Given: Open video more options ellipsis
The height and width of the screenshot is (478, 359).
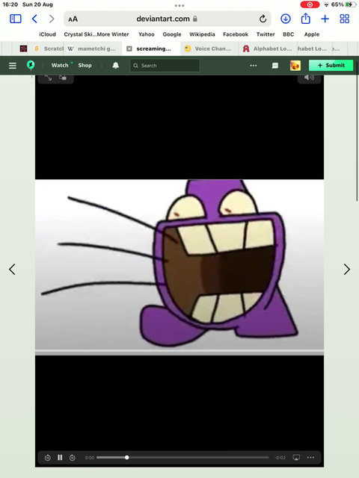Looking at the screenshot, I should tap(311, 457).
